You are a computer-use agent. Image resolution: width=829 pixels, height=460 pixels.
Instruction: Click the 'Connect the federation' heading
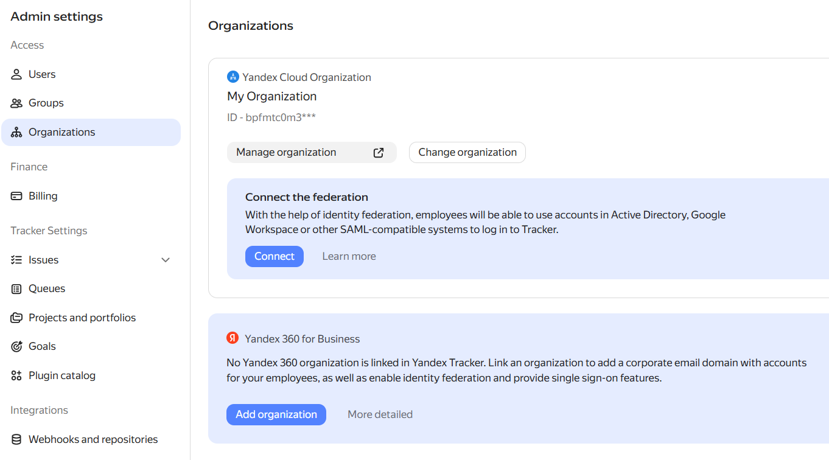[x=307, y=197]
